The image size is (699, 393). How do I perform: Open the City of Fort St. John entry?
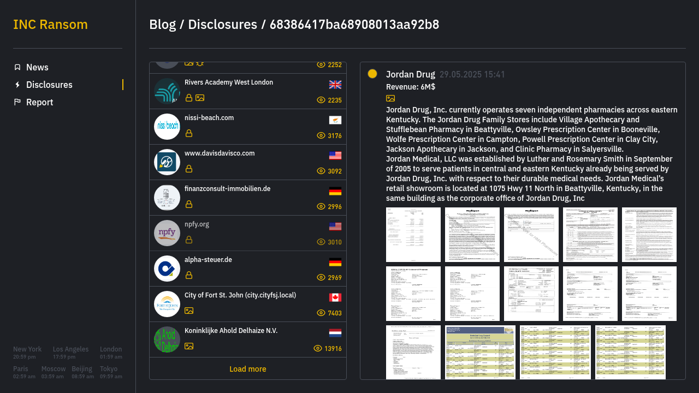click(x=248, y=304)
